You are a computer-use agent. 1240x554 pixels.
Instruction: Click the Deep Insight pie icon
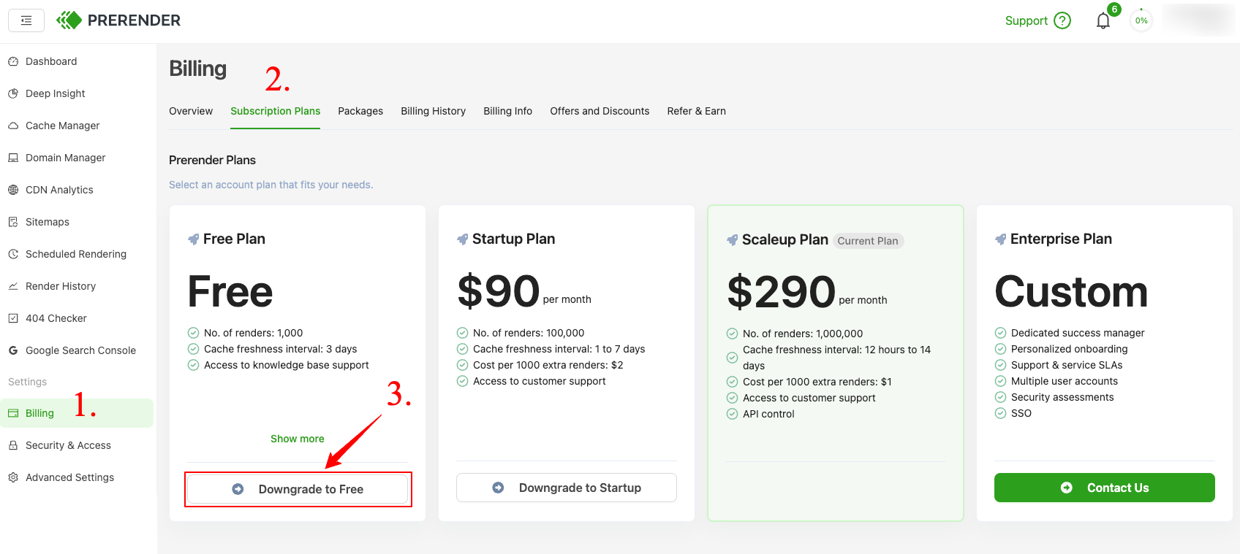(x=13, y=93)
